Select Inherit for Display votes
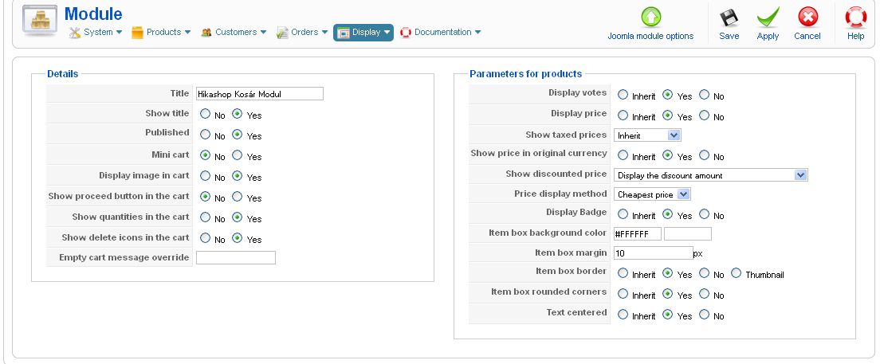The width and height of the screenshot is (880, 364). (x=623, y=96)
